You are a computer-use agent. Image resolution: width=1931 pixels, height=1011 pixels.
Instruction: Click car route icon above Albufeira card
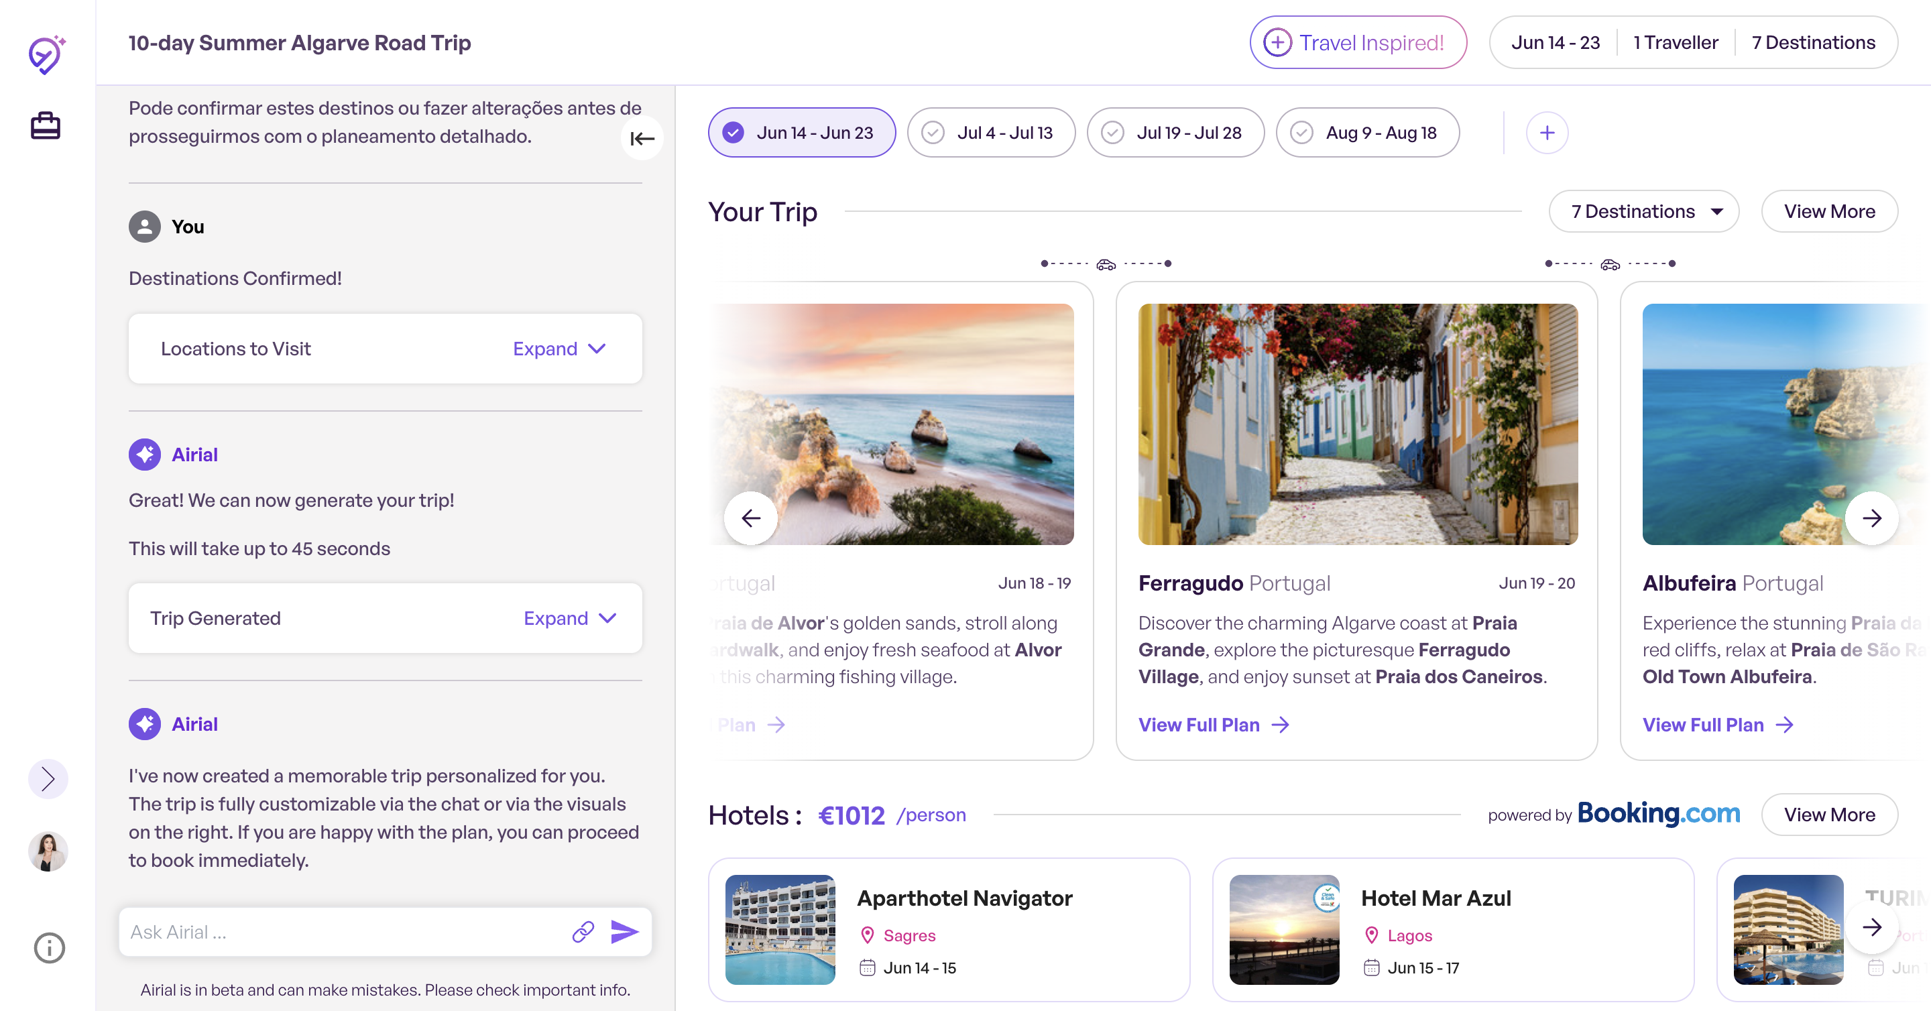[x=1610, y=263]
